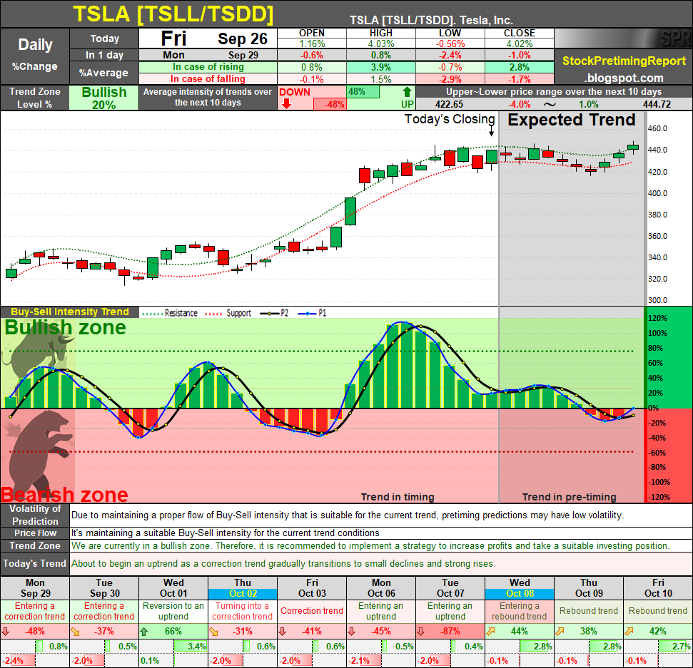Click the 460.0 price axis label
693x668 pixels.
pyautogui.click(x=657, y=128)
